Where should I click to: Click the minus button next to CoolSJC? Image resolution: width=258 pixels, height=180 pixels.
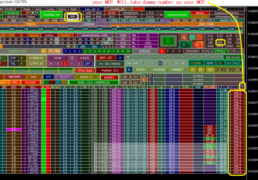point(75,36)
